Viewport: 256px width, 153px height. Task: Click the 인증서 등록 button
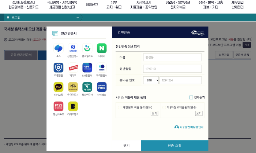[242, 55]
